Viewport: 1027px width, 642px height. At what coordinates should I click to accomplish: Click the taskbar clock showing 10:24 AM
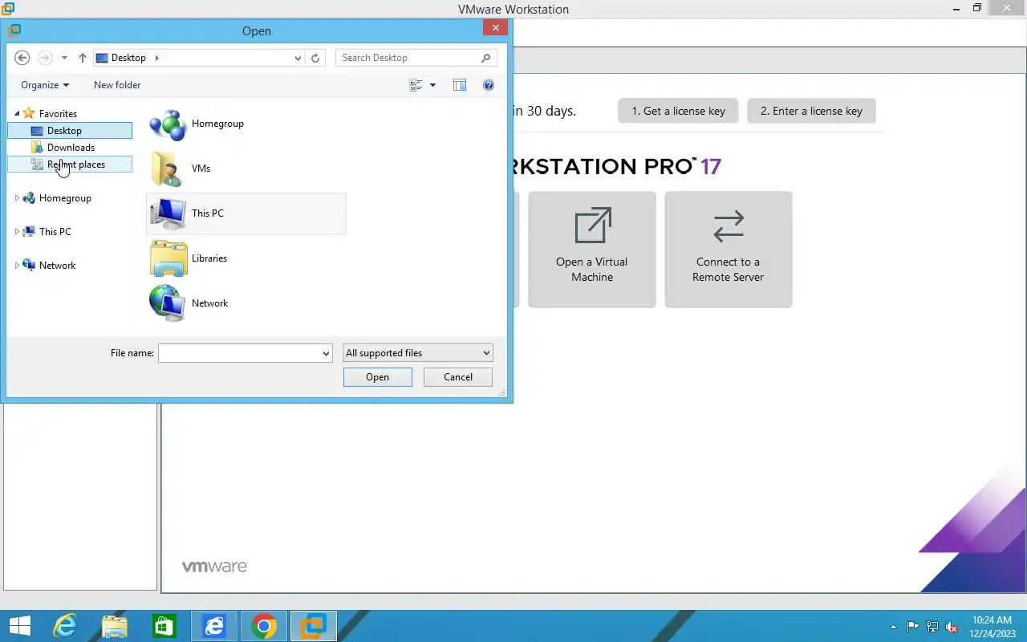click(992, 627)
